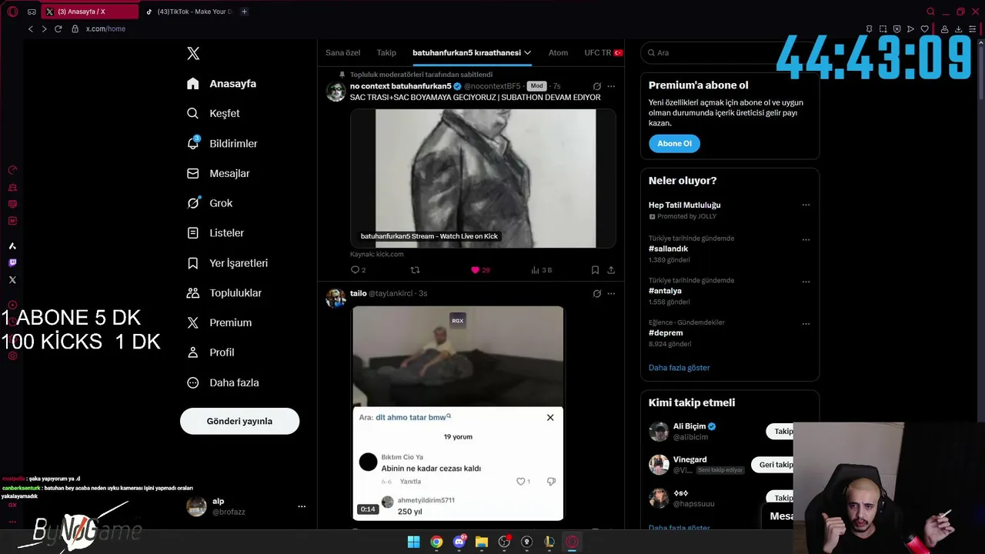Click Gönderi yayınla post button
The height and width of the screenshot is (554, 985).
click(239, 421)
